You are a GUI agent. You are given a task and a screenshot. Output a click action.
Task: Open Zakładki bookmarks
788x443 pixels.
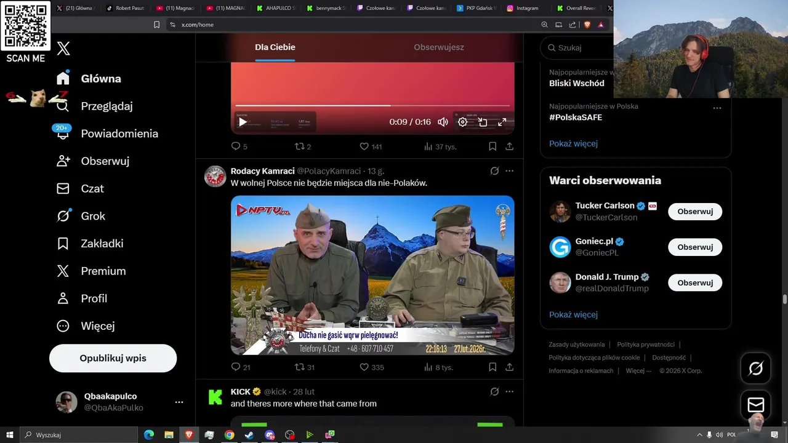pos(90,244)
